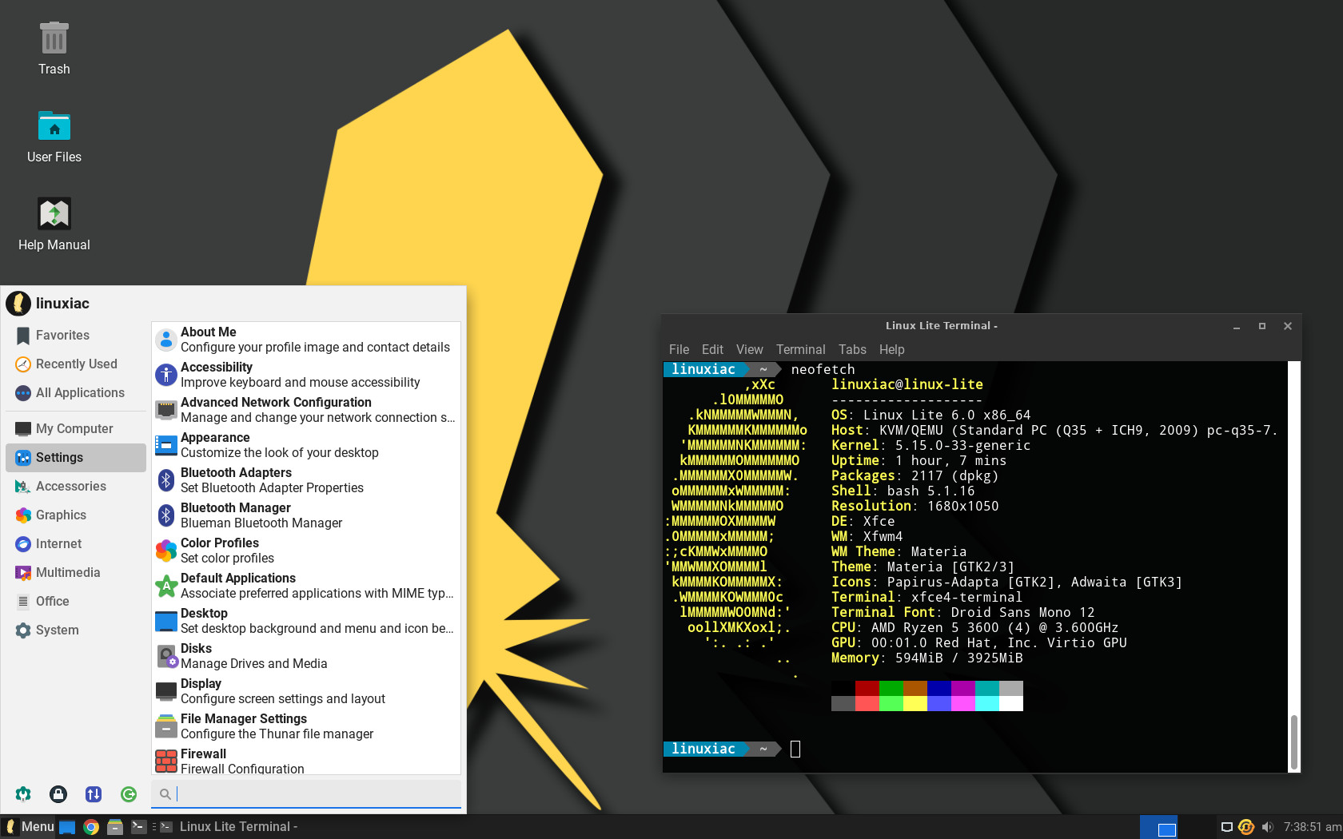Open Display settings

pyautogui.click(x=306, y=691)
